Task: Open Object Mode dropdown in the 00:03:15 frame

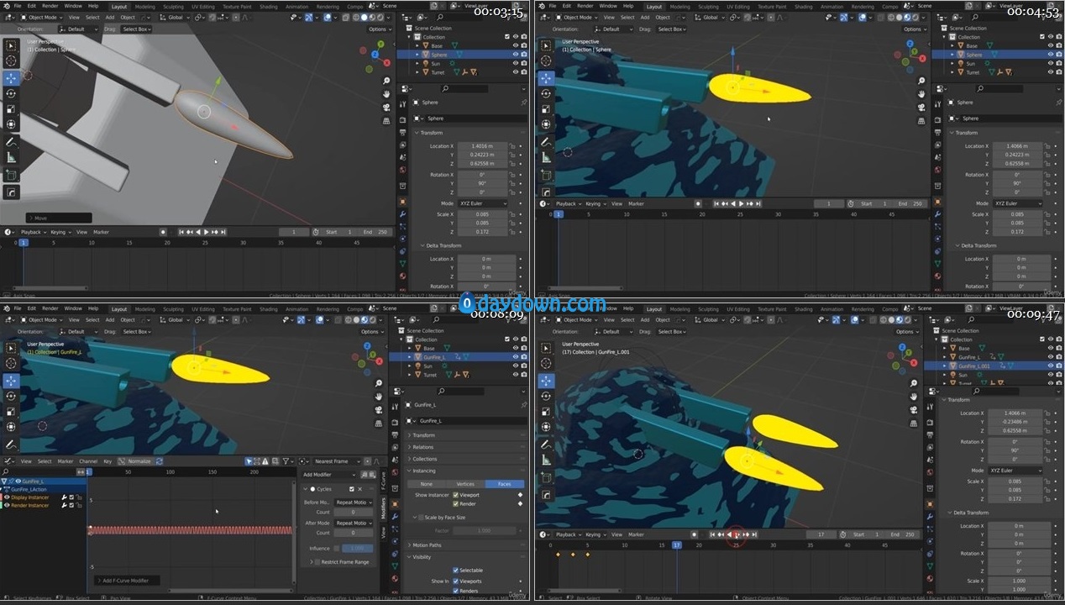Action: pos(40,17)
